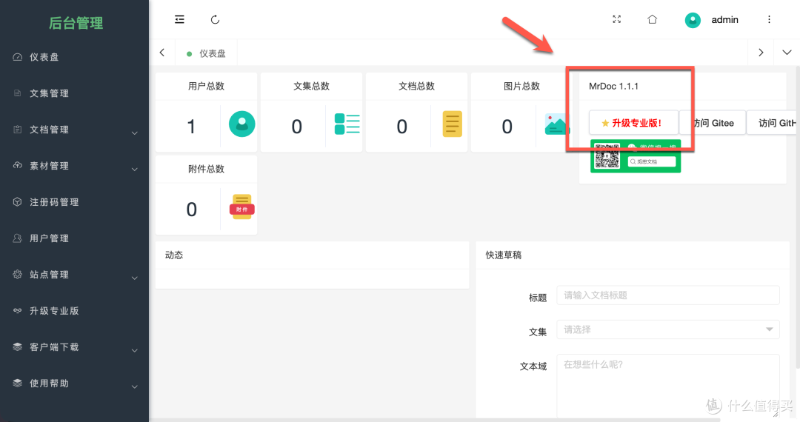Click the admin avatar icon
Screen dimensions: 800x422
693,20
